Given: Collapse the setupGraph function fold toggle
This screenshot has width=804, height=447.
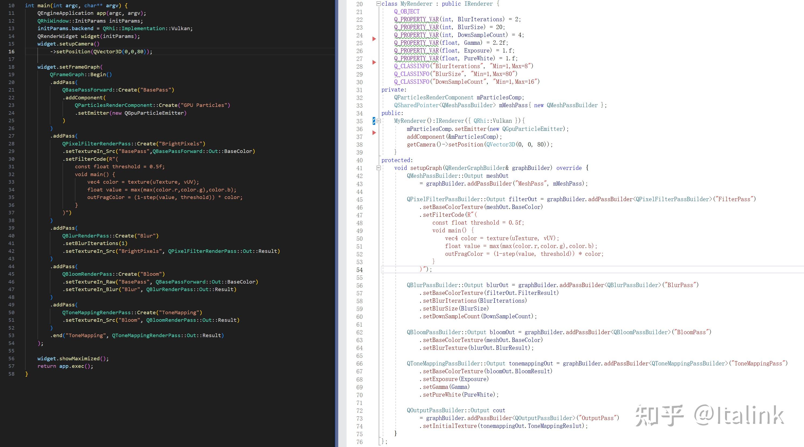Looking at the screenshot, I should click(x=379, y=168).
